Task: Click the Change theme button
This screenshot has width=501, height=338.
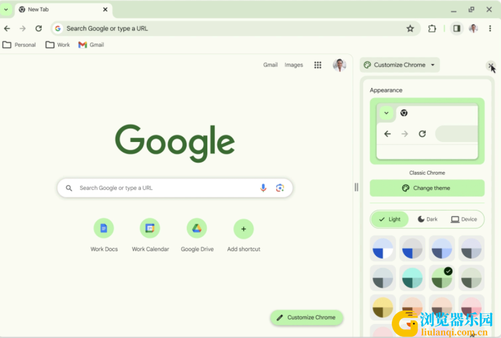Action: pyautogui.click(x=427, y=188)
